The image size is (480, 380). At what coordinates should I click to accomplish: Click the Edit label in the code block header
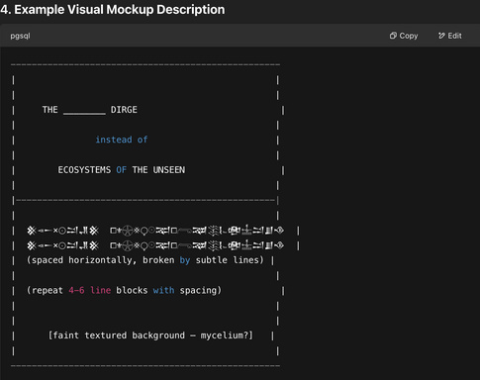click(454, 36)
